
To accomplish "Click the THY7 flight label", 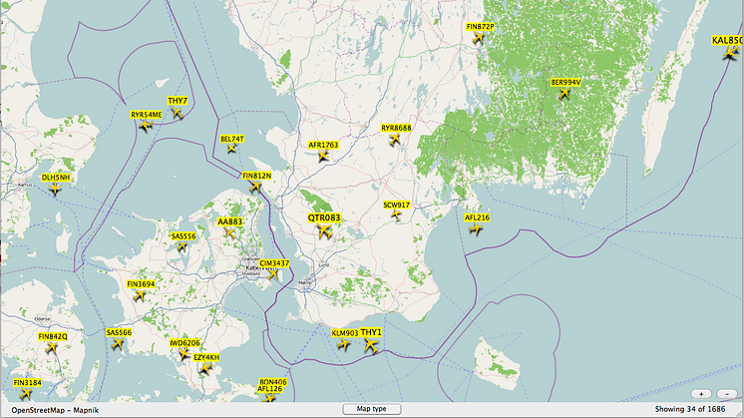I will point(178,101).
